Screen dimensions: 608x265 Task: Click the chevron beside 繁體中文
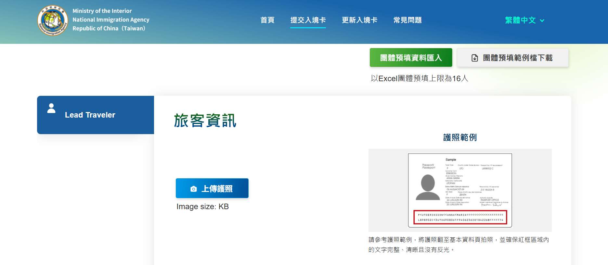[x=542, y=20]
